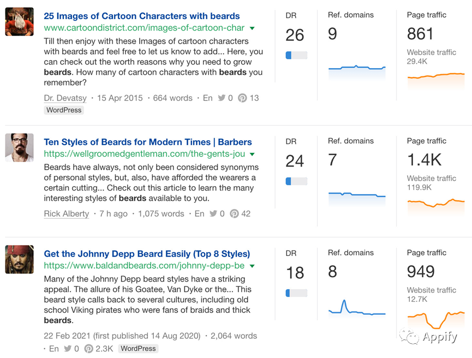Click '664 words' count
Image resolution: width=472 pixels, height=358 pixels.
173,98
